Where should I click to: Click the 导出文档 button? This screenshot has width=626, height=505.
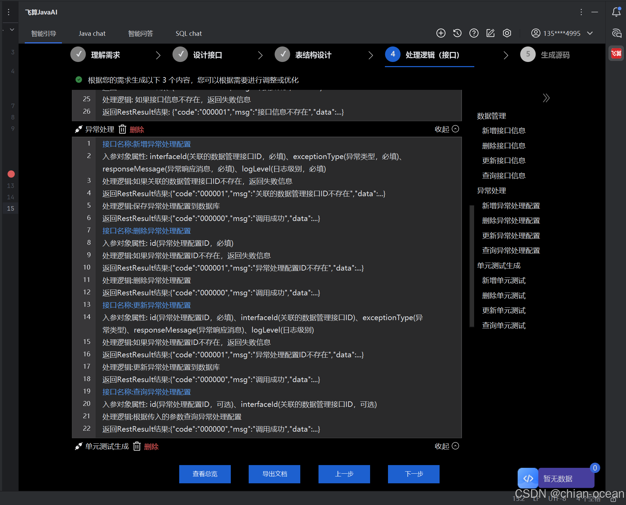(274, 474)
